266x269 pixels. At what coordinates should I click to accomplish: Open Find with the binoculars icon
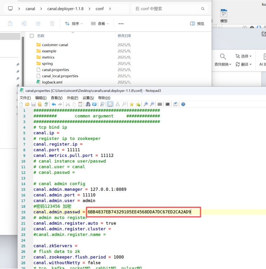point(88,104)
